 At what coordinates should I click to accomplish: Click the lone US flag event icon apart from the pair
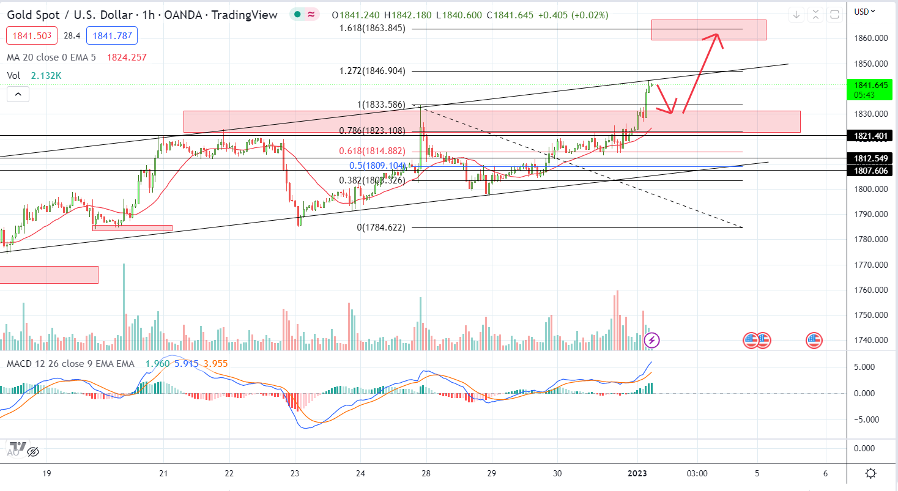click(x=814, y=341)
